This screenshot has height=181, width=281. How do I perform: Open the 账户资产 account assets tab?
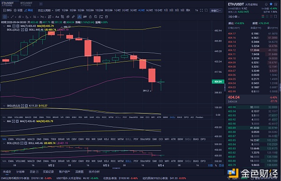click(x=64, y=172)
